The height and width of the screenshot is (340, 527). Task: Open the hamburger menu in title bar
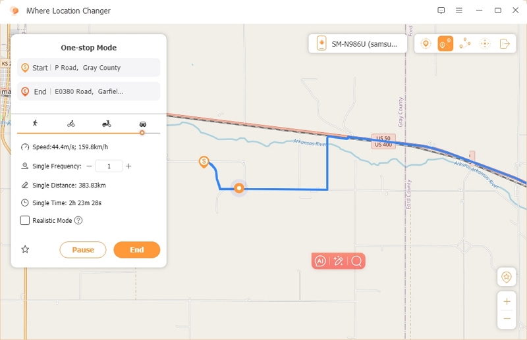pos(458,11)
